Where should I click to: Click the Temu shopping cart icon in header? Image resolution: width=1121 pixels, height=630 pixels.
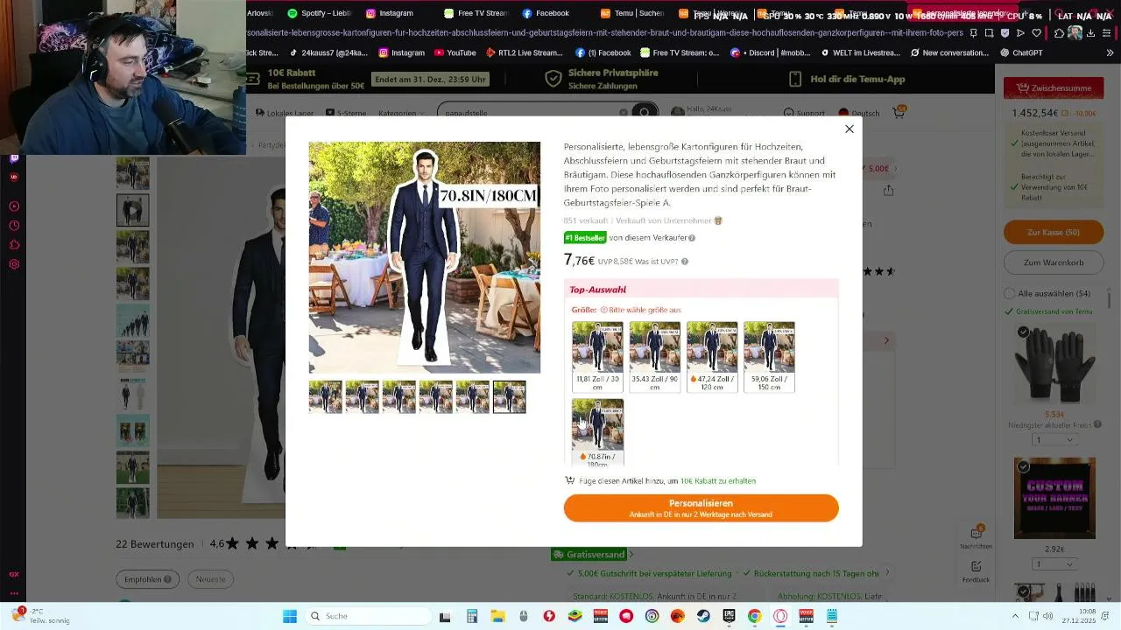point(899,113)
